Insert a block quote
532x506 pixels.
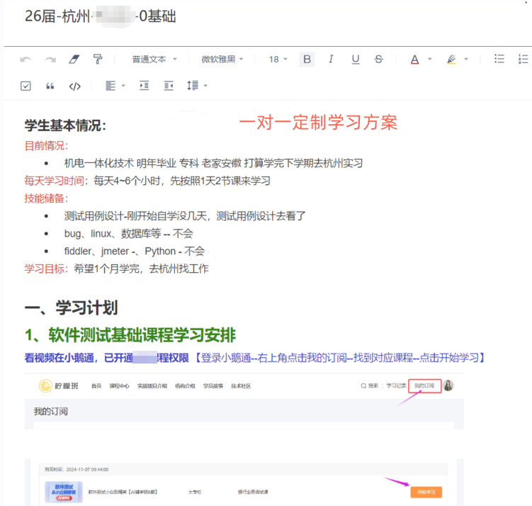click(x=50, y=86)
